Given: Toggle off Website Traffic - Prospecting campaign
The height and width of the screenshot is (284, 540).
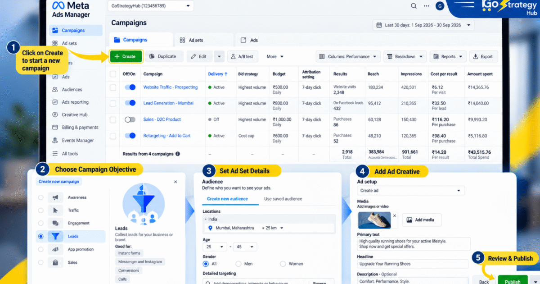Looking at the screenshot, I should pos(130,87).
